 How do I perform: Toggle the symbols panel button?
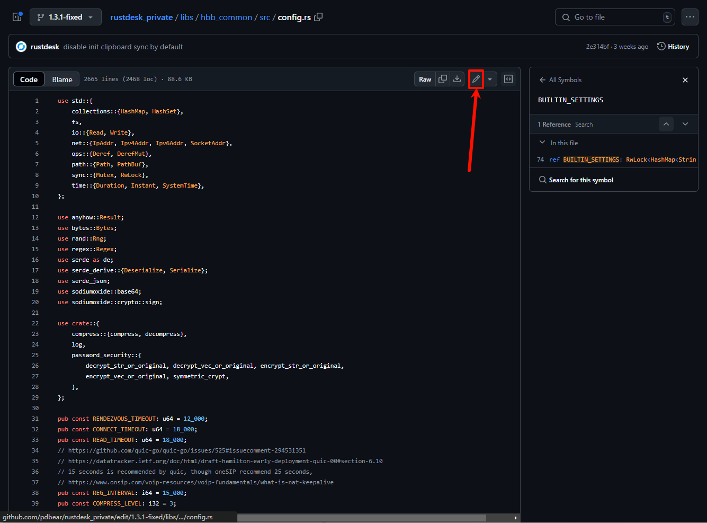coord(508,79)
